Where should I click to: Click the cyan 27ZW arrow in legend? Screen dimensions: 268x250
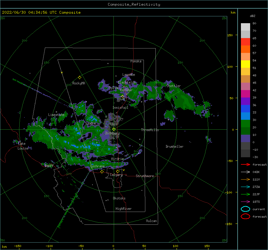pos(245,187)
